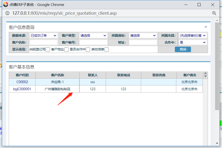Click the double-arrow icon in table header
The height and width of the screenshot is (148, 222).
point(205,75)
